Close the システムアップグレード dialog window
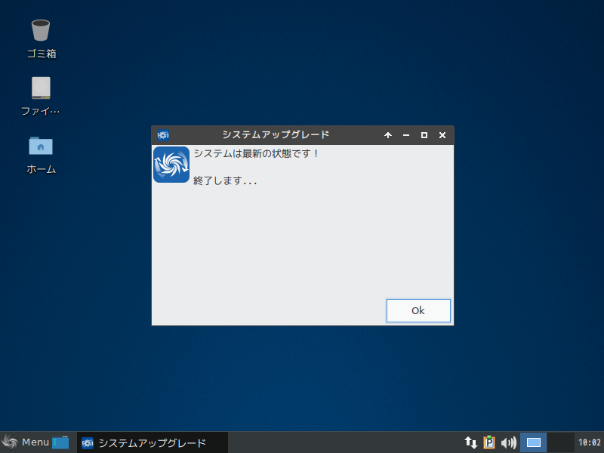This screenshot has width=604, height=453. [442, 135]
